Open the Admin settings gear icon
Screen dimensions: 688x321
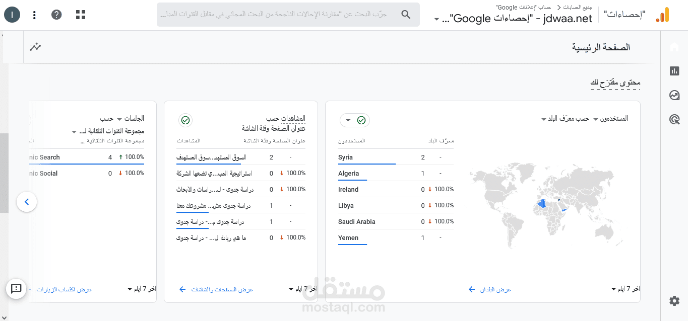pyautogui.click(x=674, y=301)
